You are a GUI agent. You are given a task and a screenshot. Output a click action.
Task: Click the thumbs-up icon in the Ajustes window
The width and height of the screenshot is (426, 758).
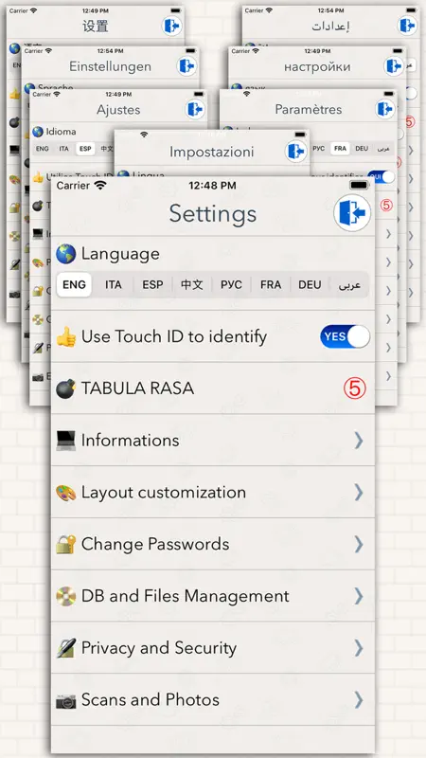[x=38, y=177]
